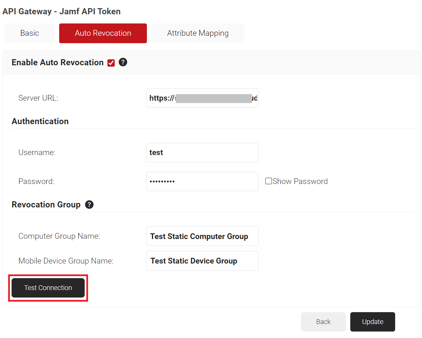Click the Test Connection button
Screen dimensions: 422x338
48,288
